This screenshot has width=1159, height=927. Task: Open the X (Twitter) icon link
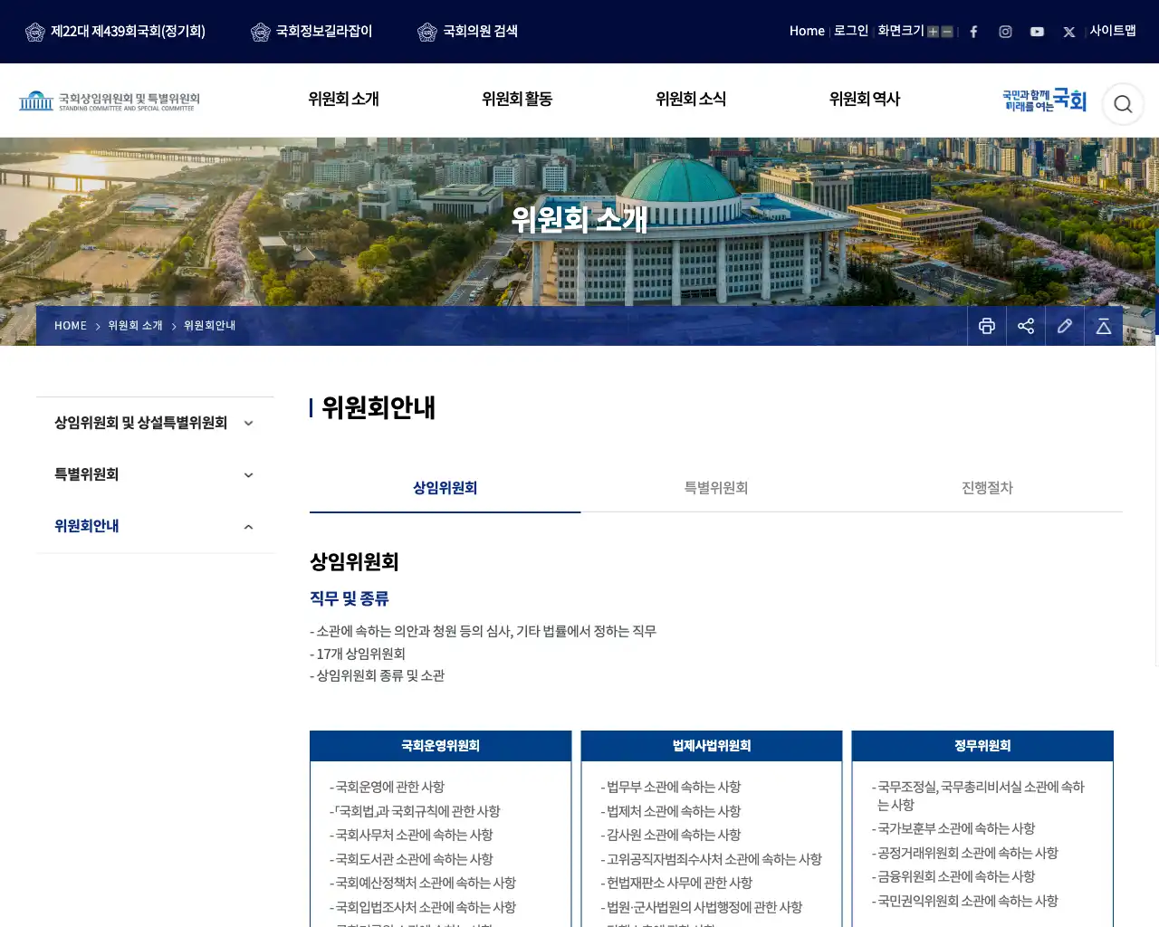click(x=1069, y=32)
